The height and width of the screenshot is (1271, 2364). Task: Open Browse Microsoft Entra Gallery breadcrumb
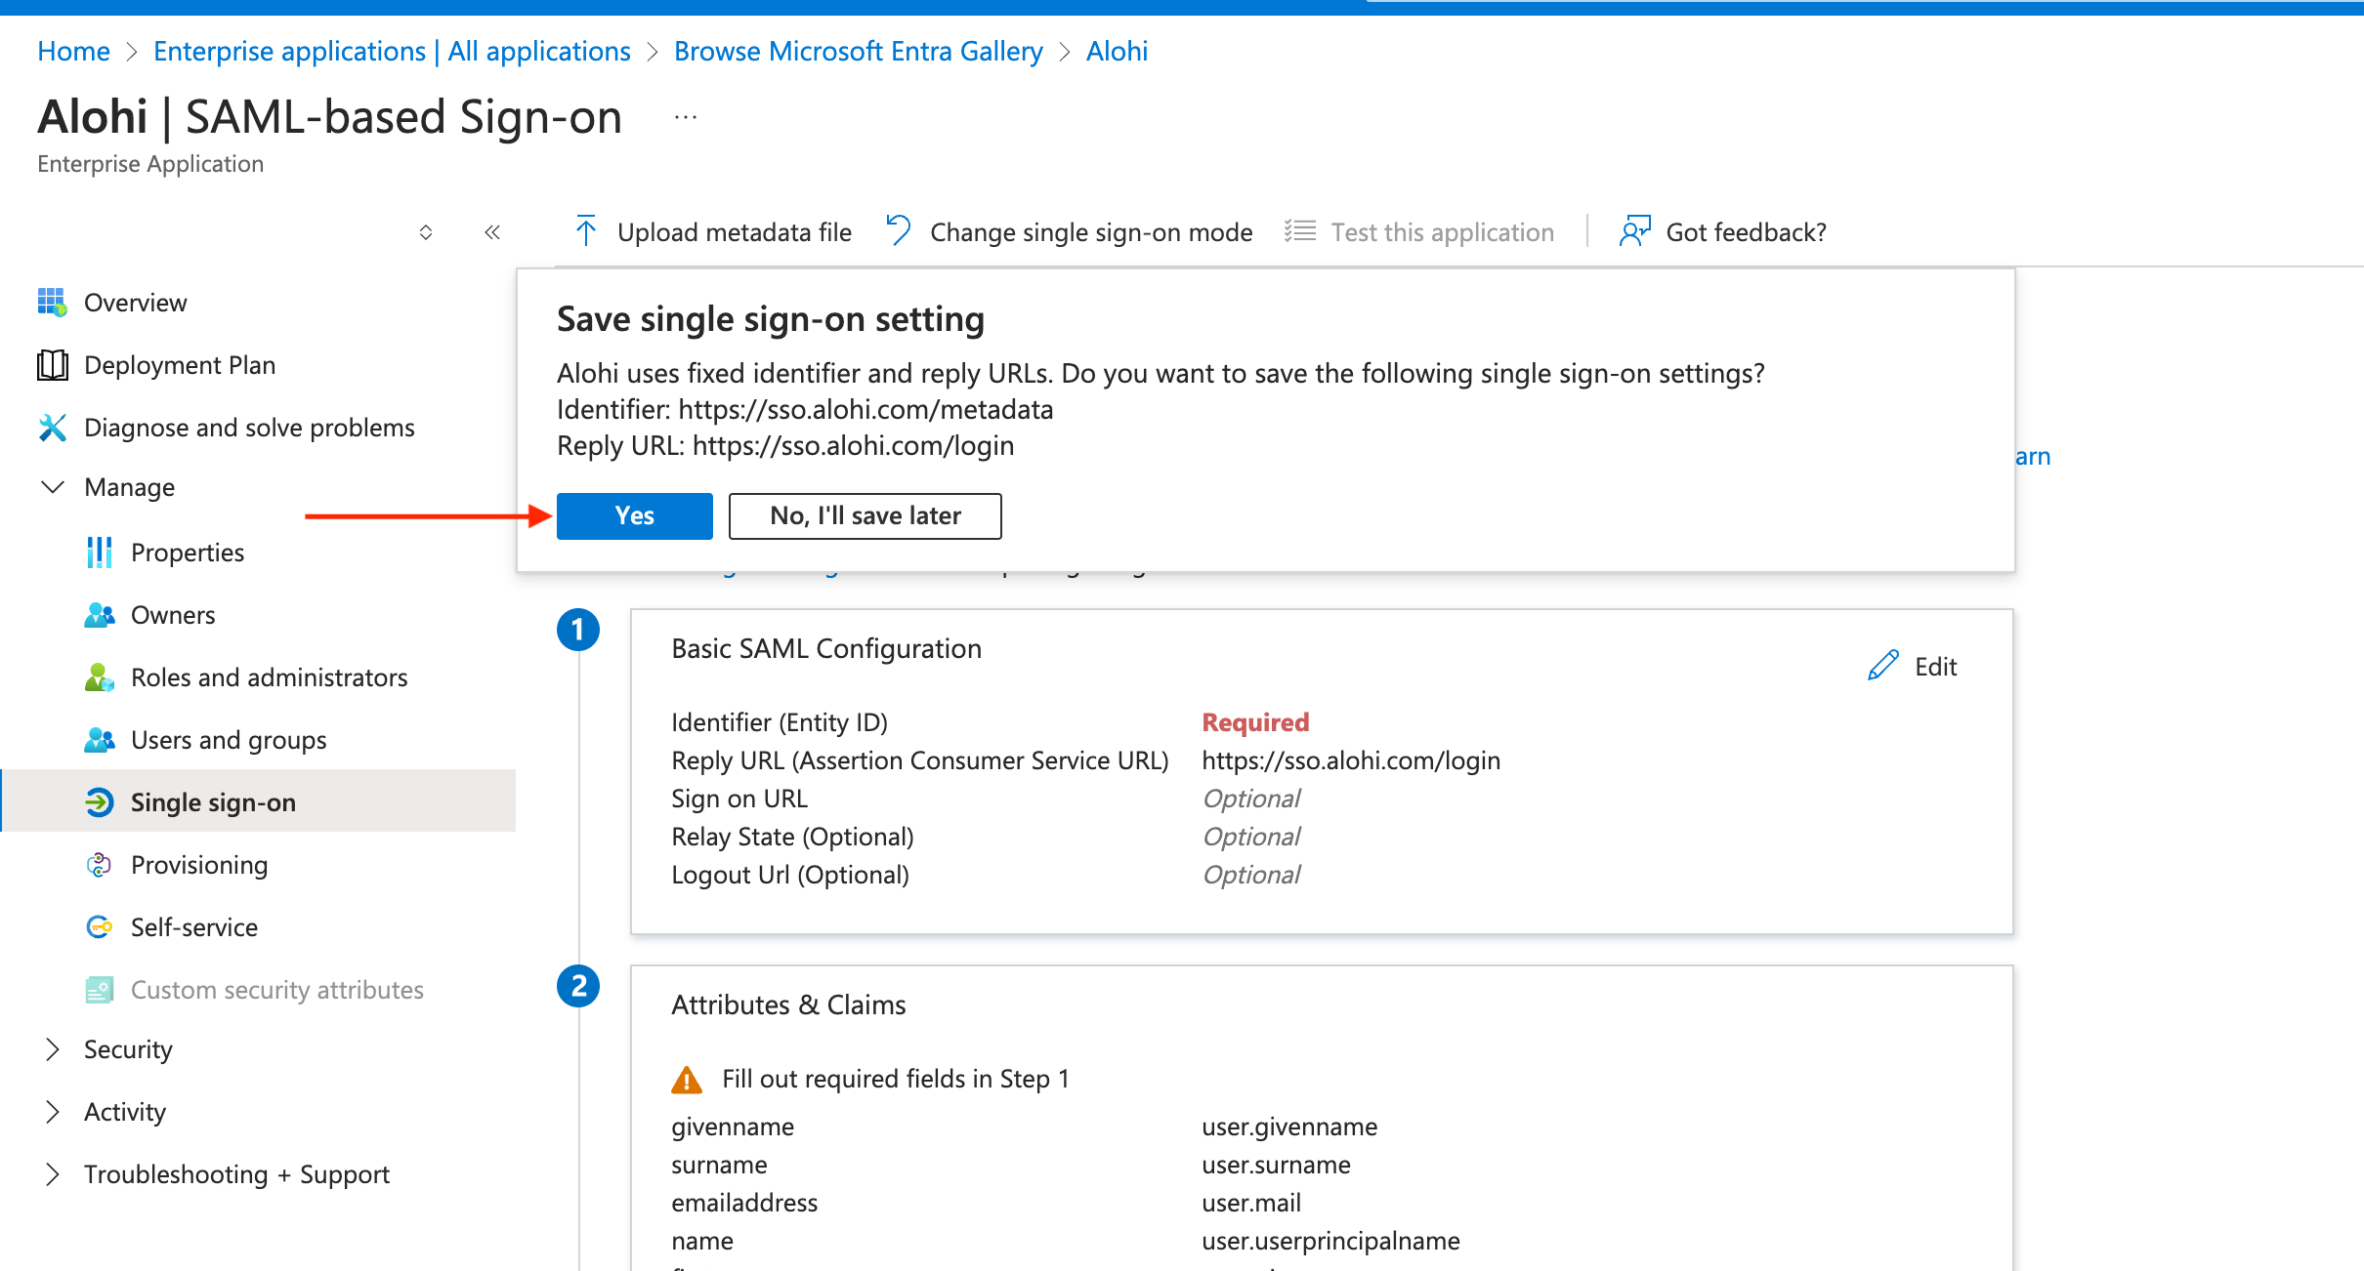[x=859, y=51]
